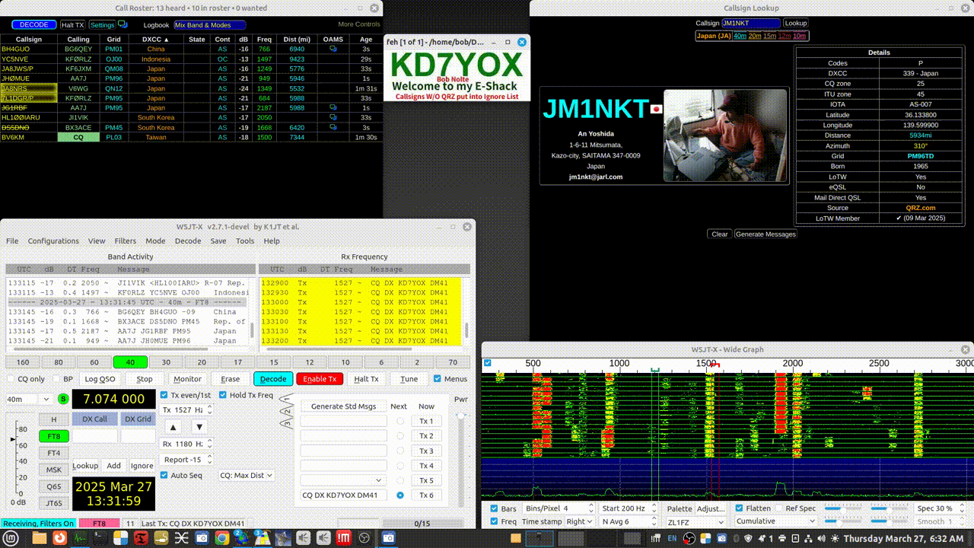Launch Firefox from the taskbar

59,538
